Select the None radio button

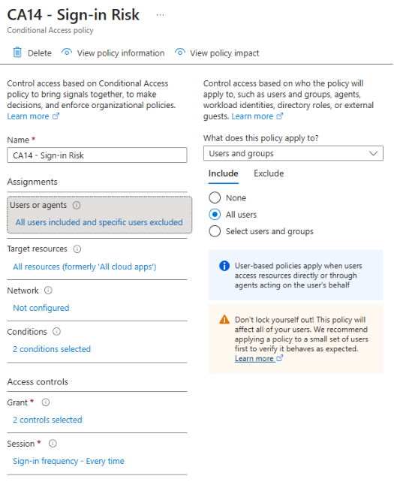click(x=215, y=198)
